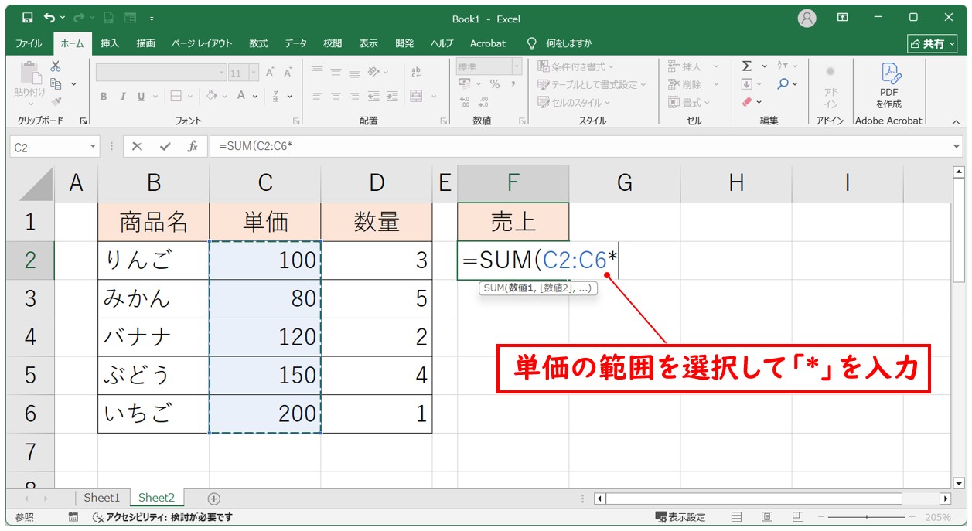Collapse the ribbon using the arrow
This screenshot has height=531, width=972.
point(956,122)
